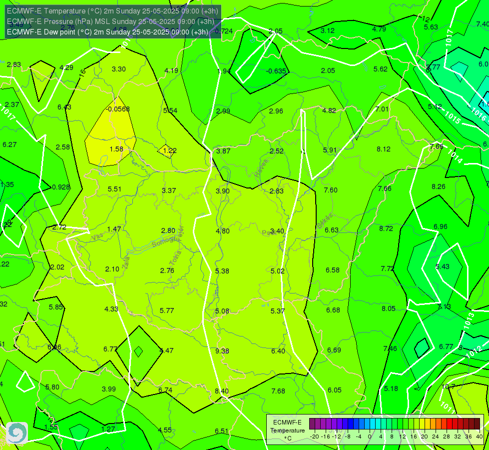Click the 1013 isobar label
The image size is (489, 450).
click(469, 320)
